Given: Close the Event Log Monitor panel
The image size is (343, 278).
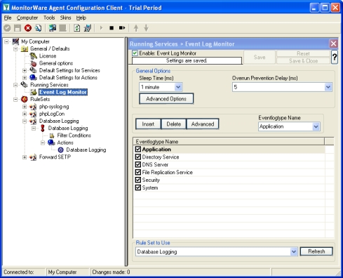Looking at the screenshot, I should pos(333,44).
